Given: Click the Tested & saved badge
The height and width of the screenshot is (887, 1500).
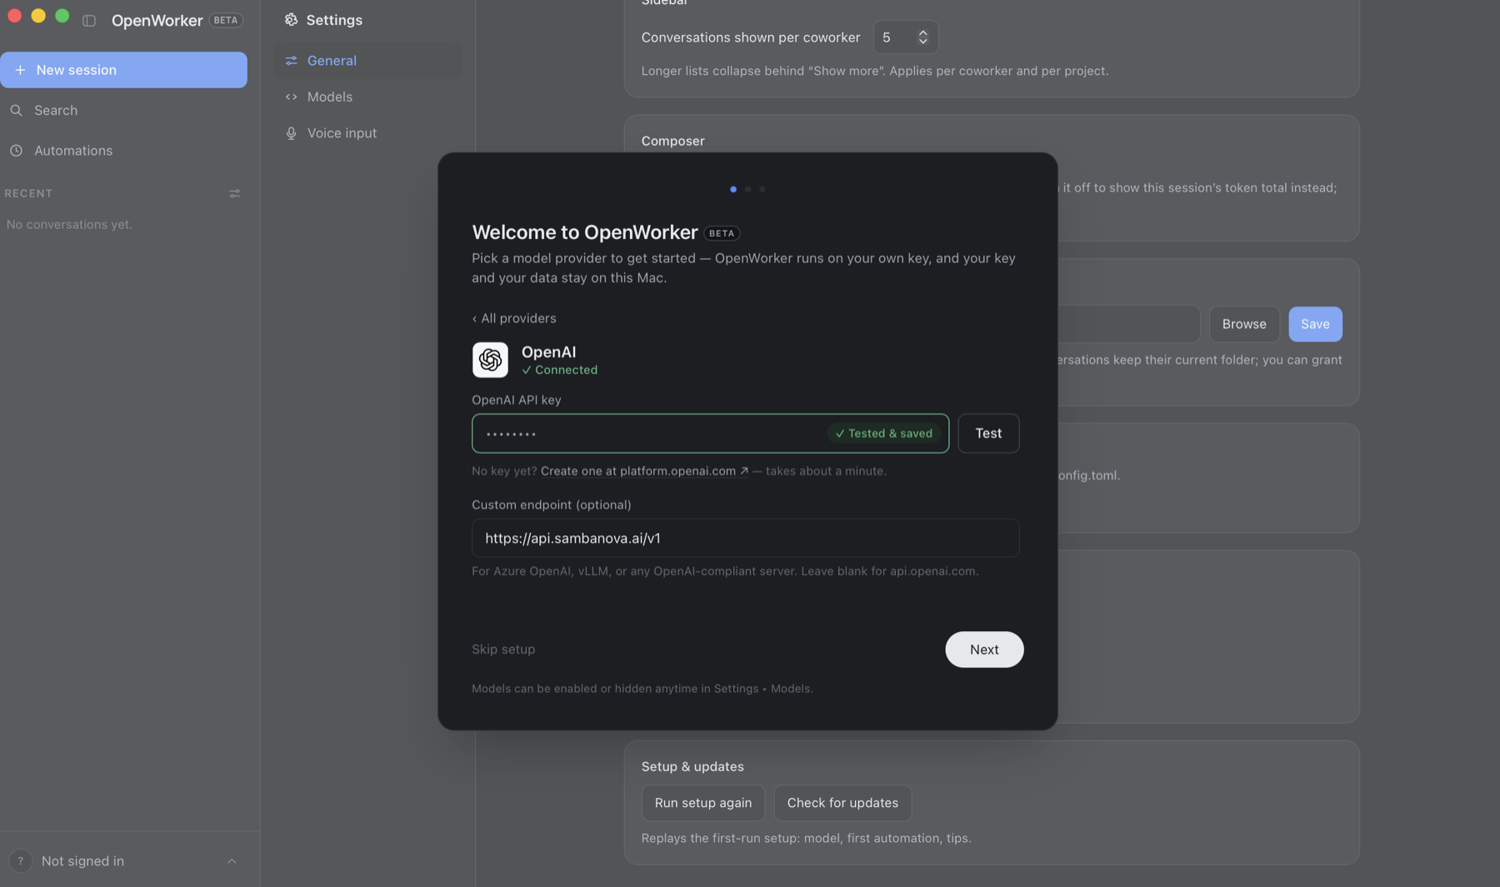Looking at the screenshot, I should (883, 434).
